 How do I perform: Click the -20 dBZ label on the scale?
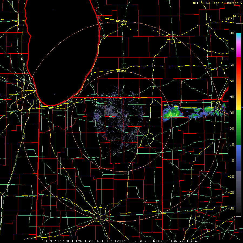coord(231,193)
